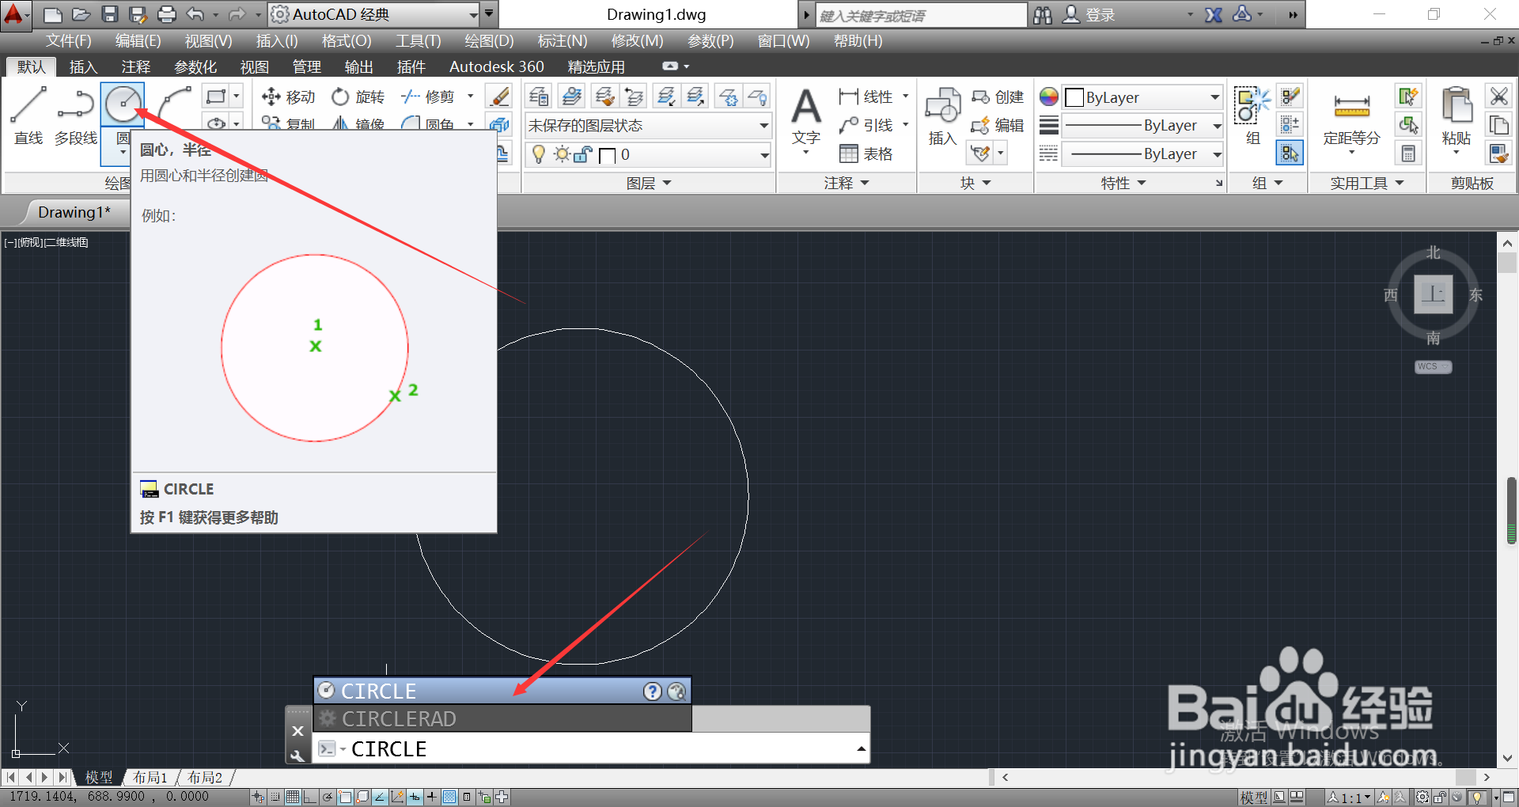Toggle object snap in status bar
Image resolution: width=1519 pixels, height=807 pixels.
click(345, 797)
